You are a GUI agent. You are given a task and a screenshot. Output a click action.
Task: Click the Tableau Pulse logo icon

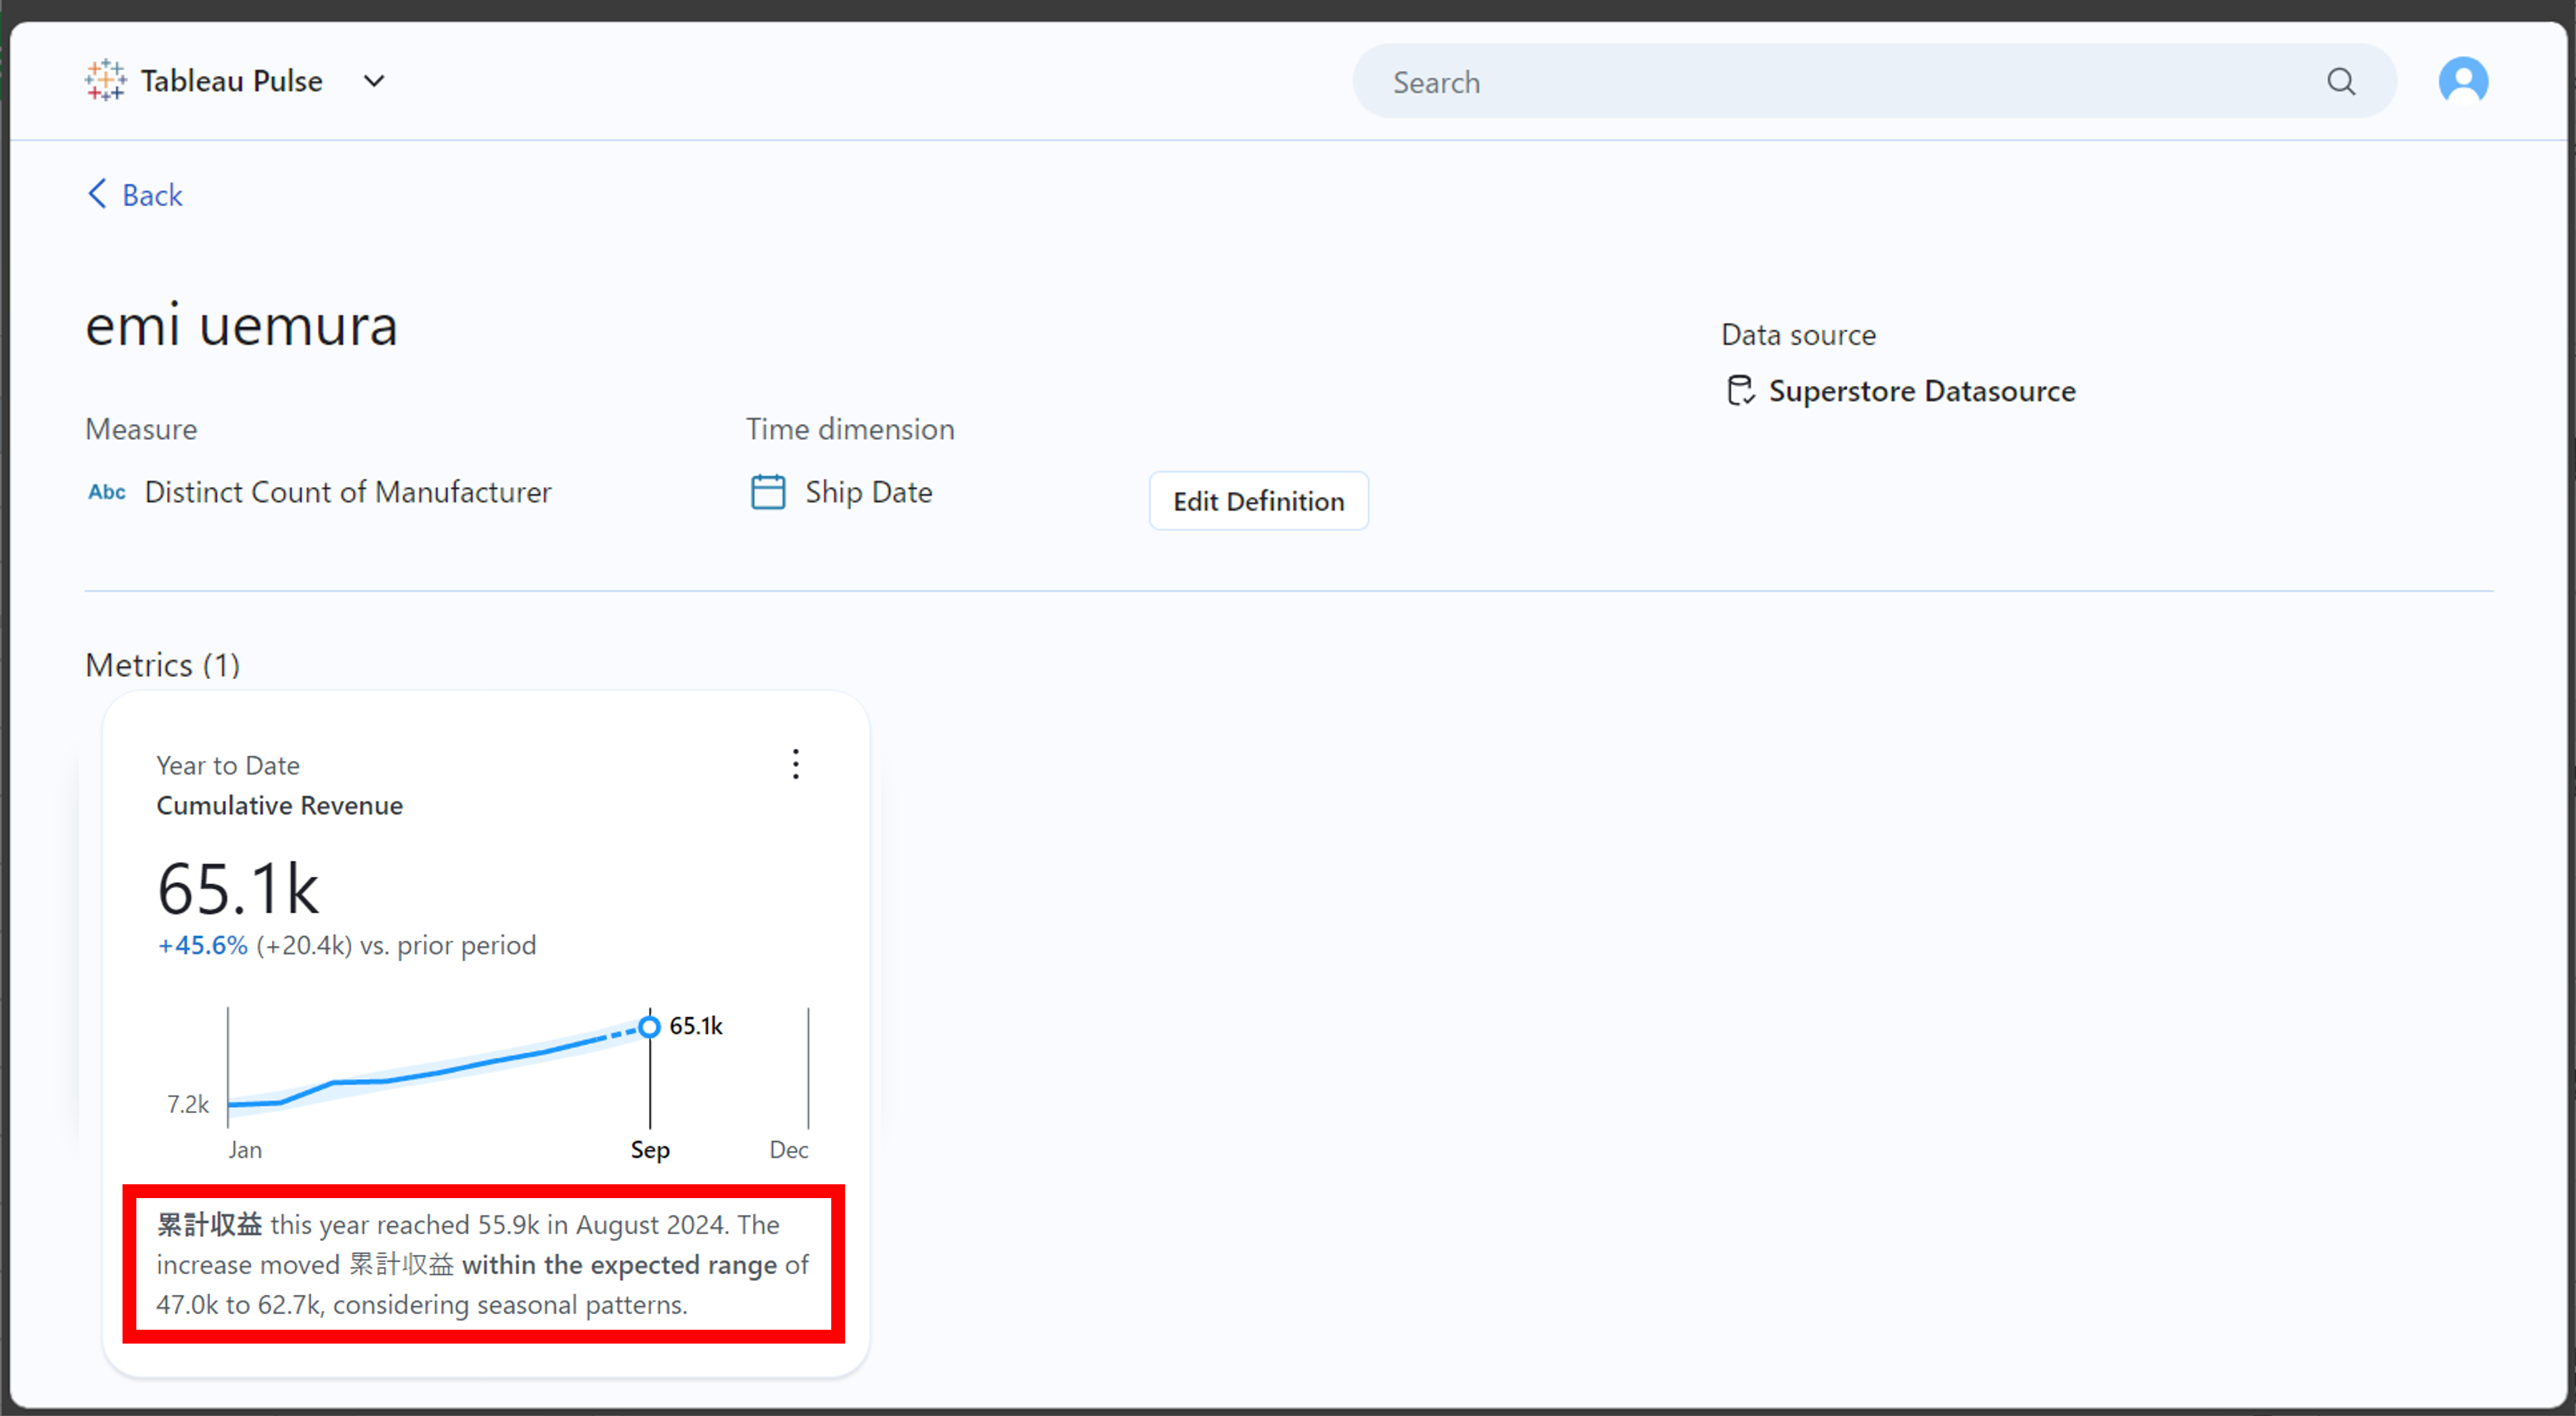click(105, 80)
